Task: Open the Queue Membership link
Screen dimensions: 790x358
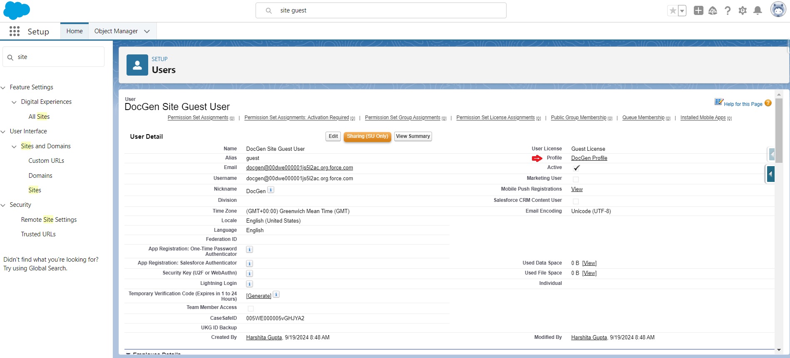Action: coord(643,118)
